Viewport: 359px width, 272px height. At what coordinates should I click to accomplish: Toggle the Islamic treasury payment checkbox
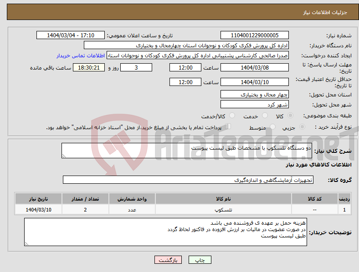(x=228, y=126)
